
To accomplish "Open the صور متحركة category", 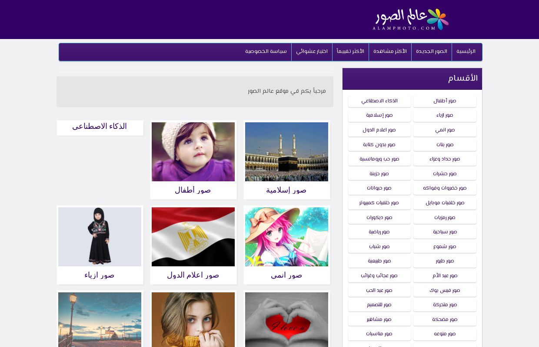I will pyautogui.click(x=445, y=305).
